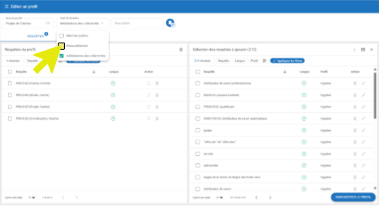Click the blue profile icon next to Description

point(170,23)
